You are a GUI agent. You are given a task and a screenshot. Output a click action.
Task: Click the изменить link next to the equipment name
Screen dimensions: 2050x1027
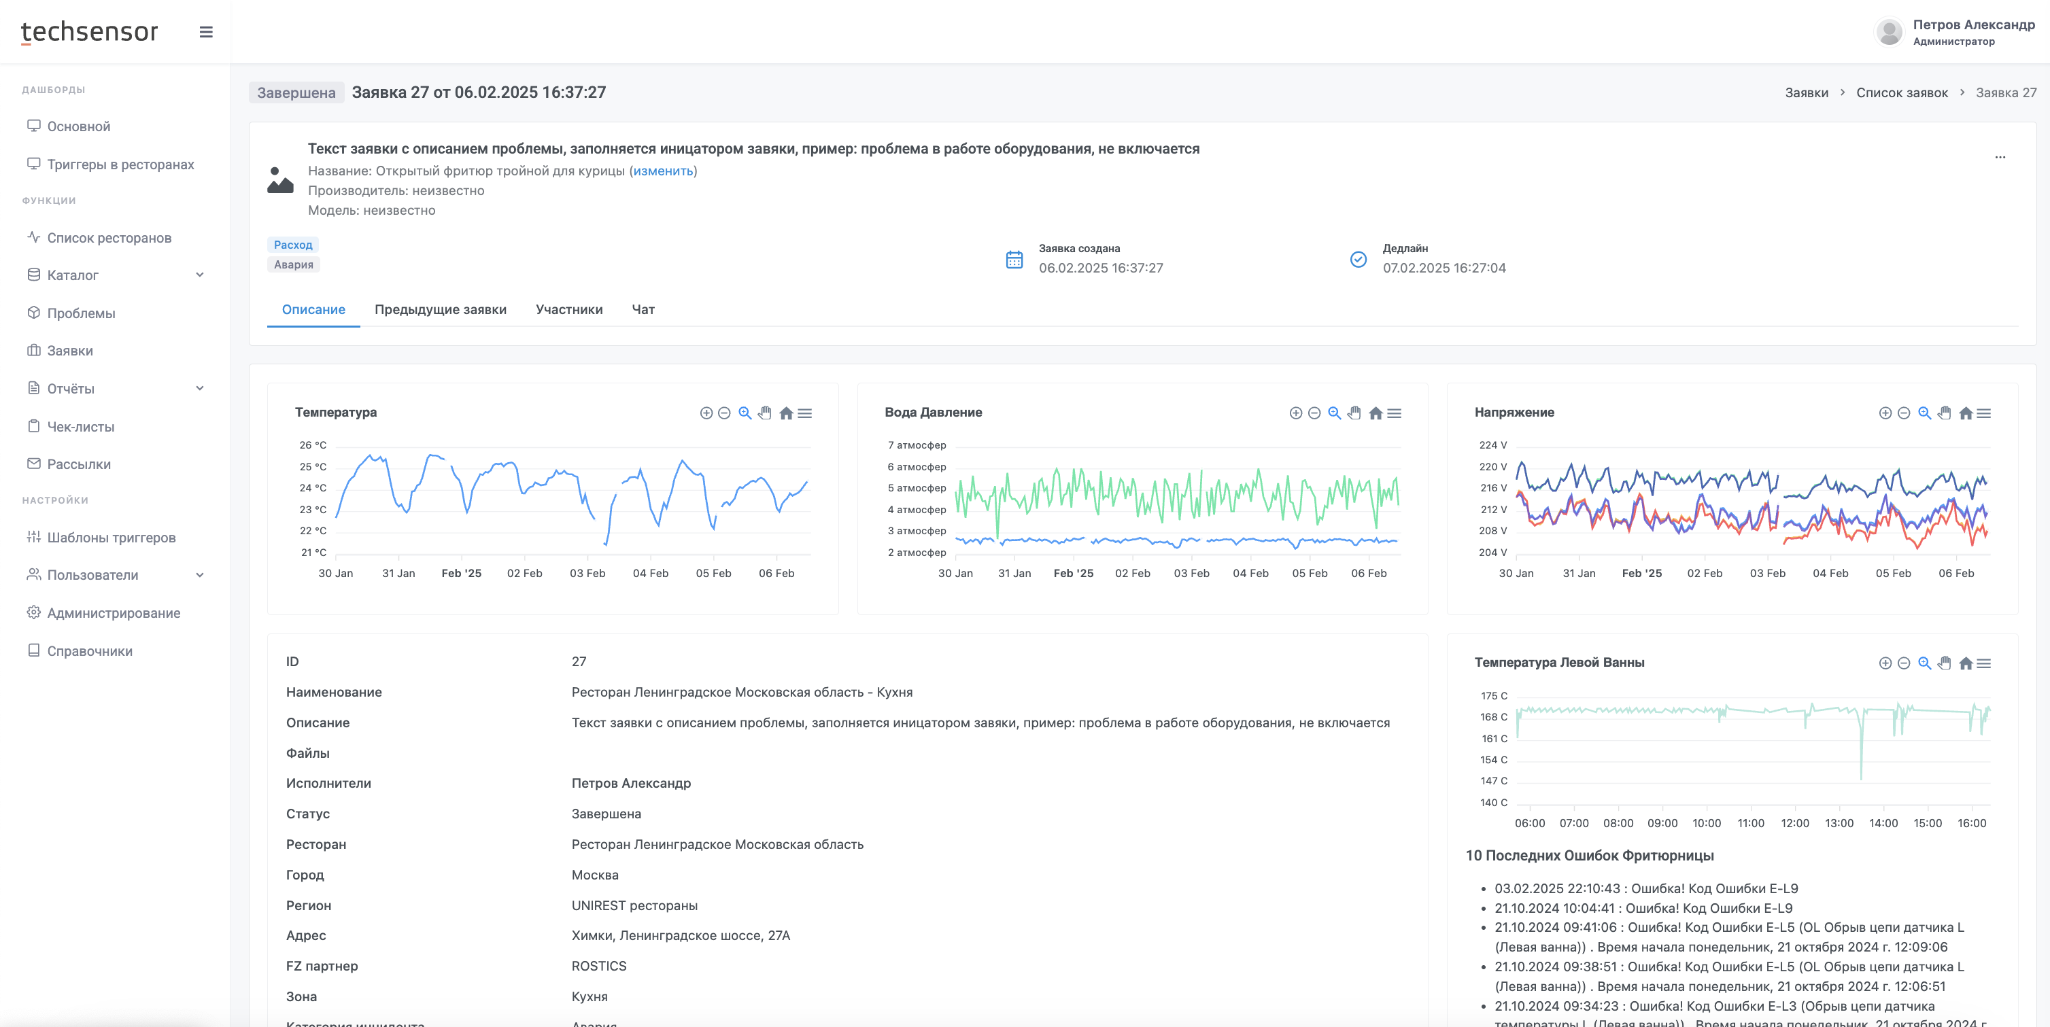663,171
